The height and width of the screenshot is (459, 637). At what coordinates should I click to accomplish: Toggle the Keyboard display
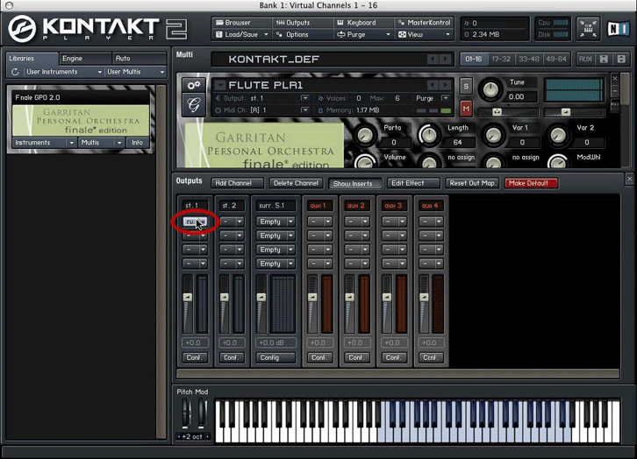(363, 23)
